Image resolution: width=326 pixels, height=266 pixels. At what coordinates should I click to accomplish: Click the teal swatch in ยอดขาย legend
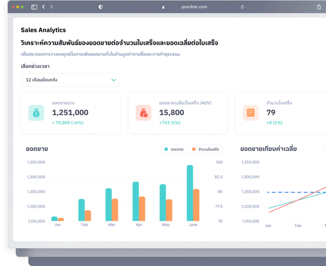pyautogui.click(x=166, y=149)
